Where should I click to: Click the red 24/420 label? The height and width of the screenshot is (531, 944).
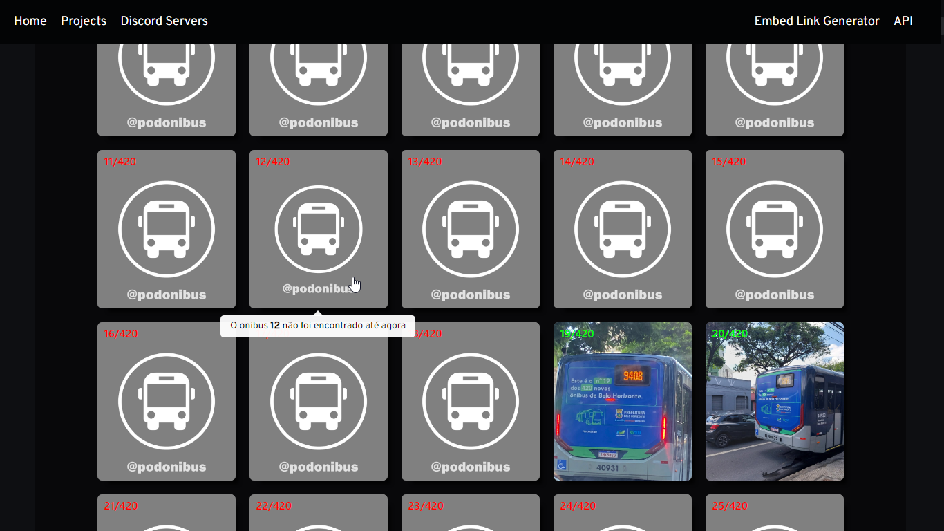[x=577, y=506]
